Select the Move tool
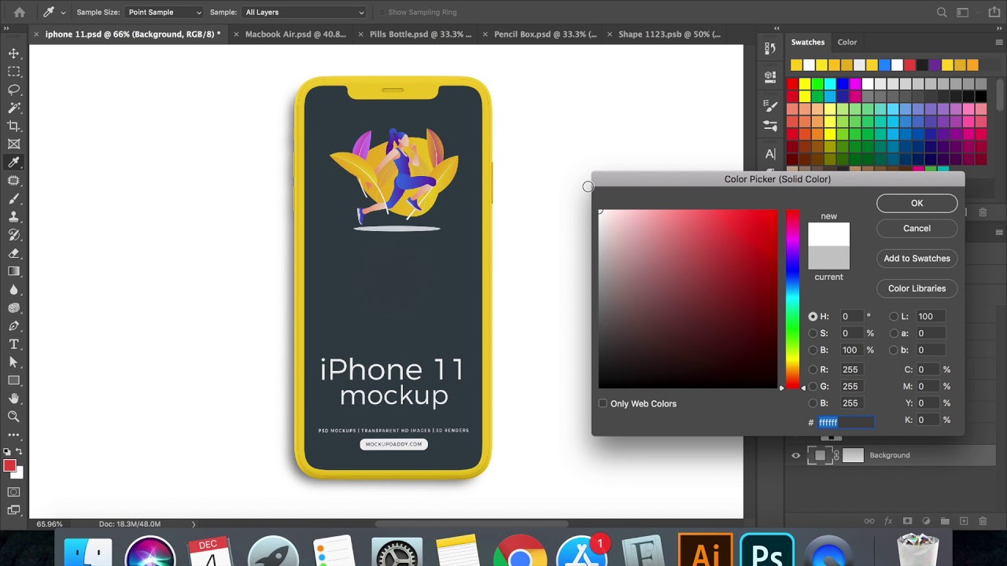 (13, 53)
